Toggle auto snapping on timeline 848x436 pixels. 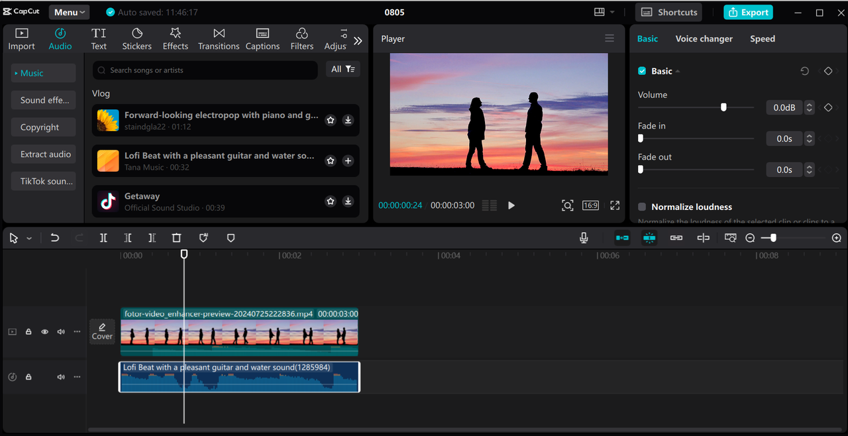[x=649, y=238]
